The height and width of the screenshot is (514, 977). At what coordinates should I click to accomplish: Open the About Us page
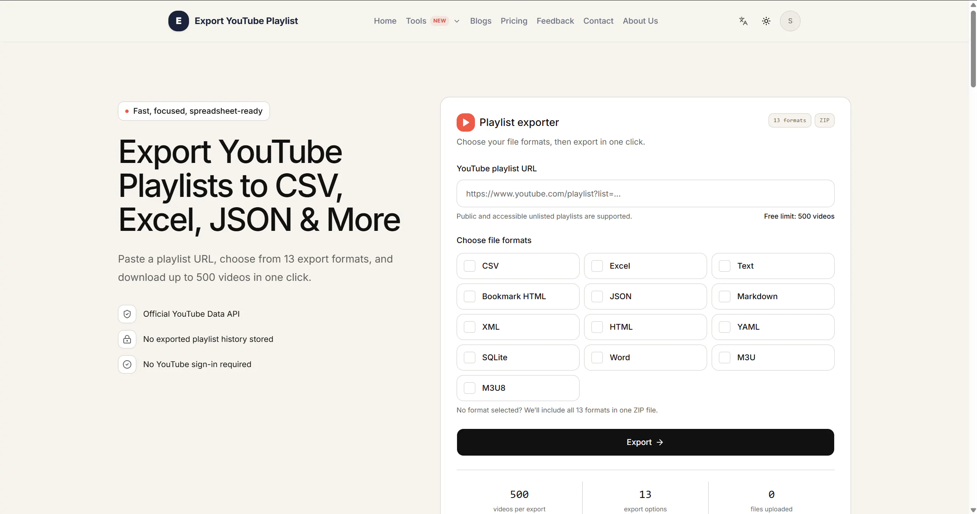(x=640, y=21)
